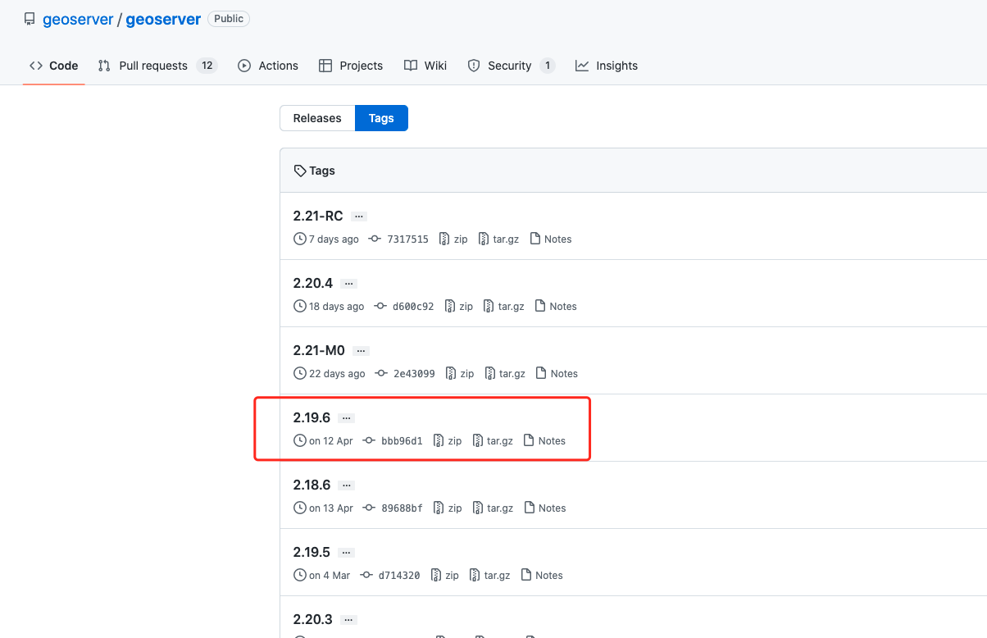This screenshot has height=638, width=987.
Task: Open commit bbb96d1
Action: pyautogui.click(x=402, y=441)
